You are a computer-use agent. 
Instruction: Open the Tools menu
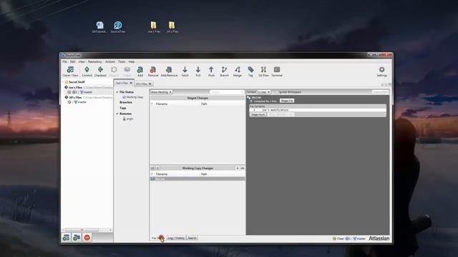point(122,62)
